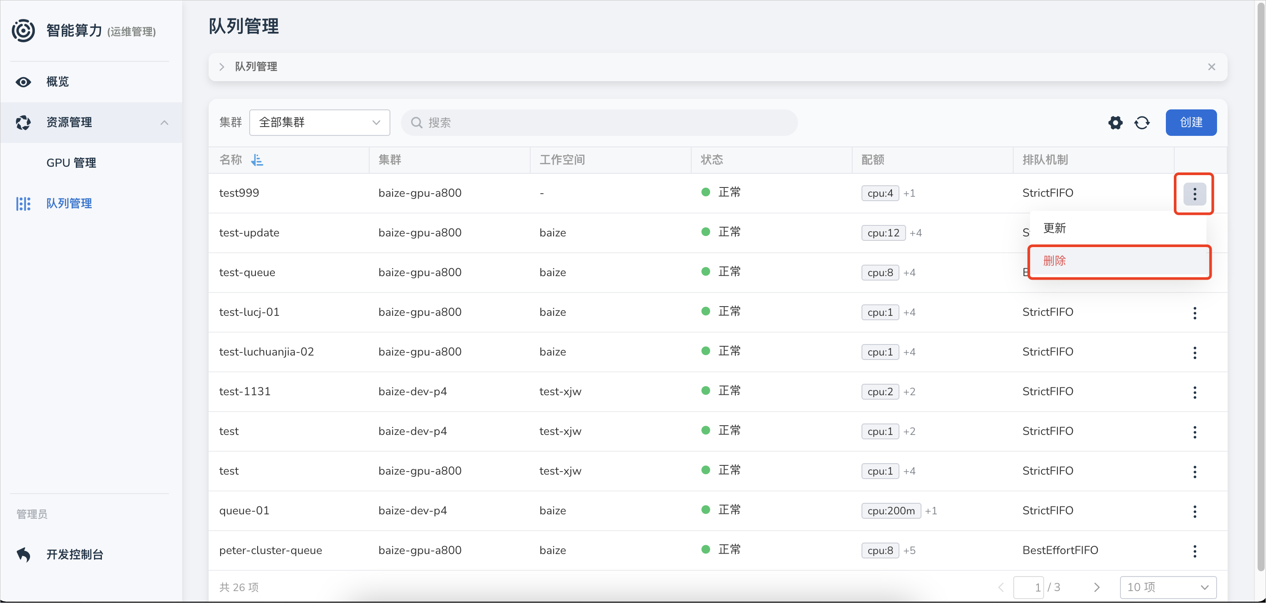The width and height of the screenshot is (1266, 603).
Task: Click the 状态 column header
Action: click(x=712, y=160)
